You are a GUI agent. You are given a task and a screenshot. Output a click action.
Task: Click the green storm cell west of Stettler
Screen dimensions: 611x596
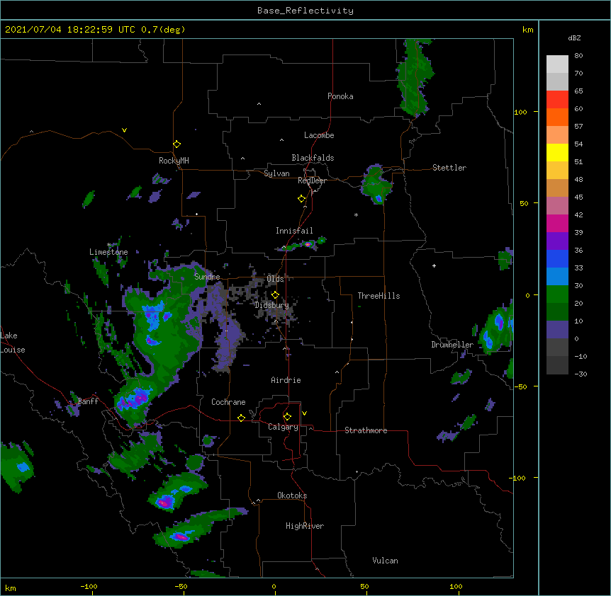(x=375, y=185)
